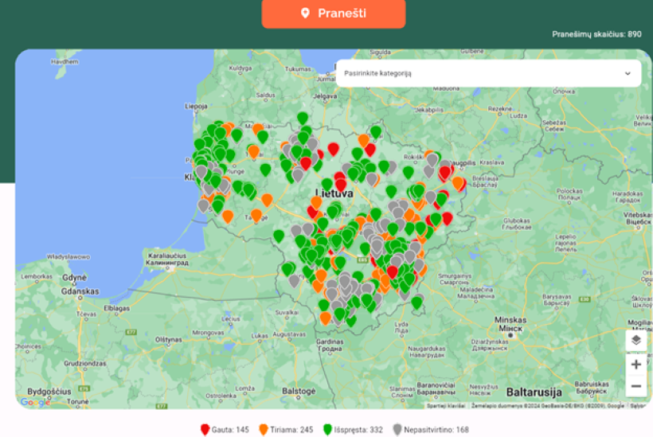Click the Elblagas city label
653x437 pixels.
[x=117, y=308]
